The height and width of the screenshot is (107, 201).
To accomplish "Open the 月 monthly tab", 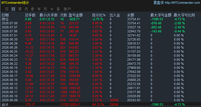I will [26, 9].
